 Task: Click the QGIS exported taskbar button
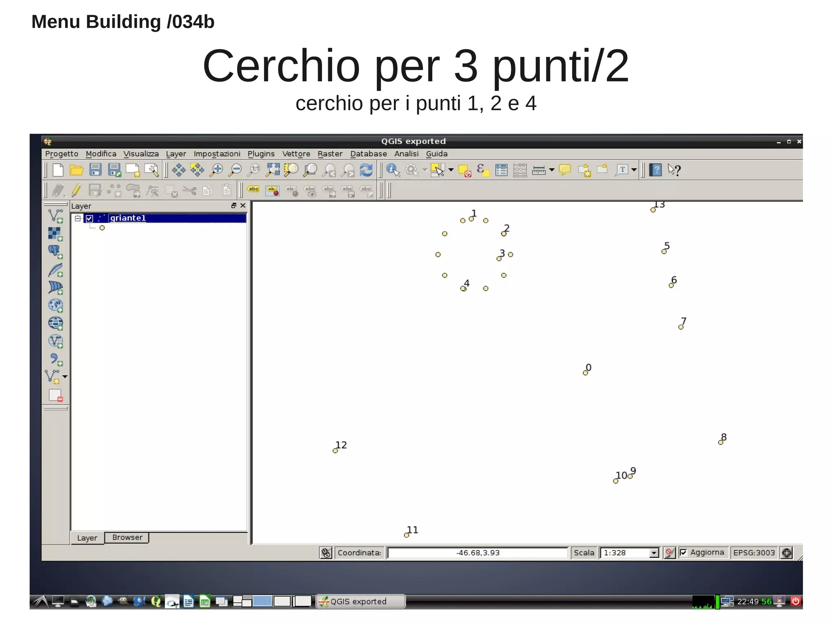[x=360, y=601]
